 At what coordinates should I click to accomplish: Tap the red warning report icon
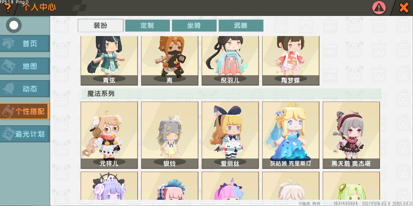pyautogui.click(x=379, y=8)
